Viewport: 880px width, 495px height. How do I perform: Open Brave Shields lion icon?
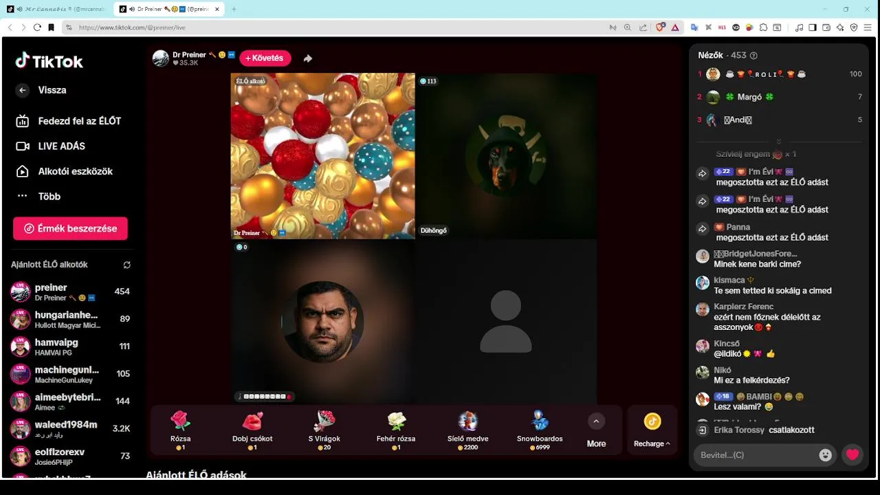coord(660,27)
